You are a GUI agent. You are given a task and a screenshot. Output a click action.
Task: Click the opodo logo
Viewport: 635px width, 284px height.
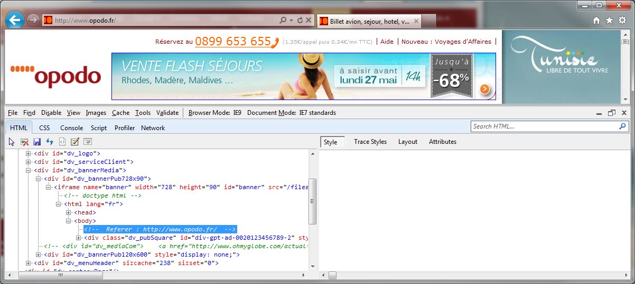[x=55, y=76]
